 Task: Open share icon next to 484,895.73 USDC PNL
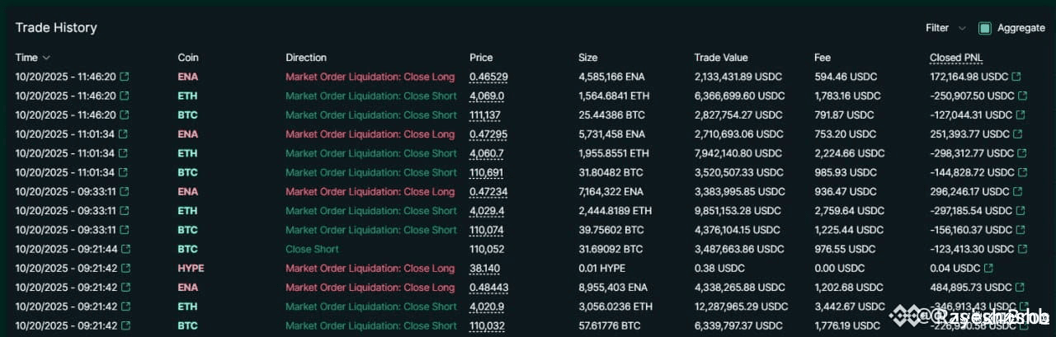[1020, 288]
